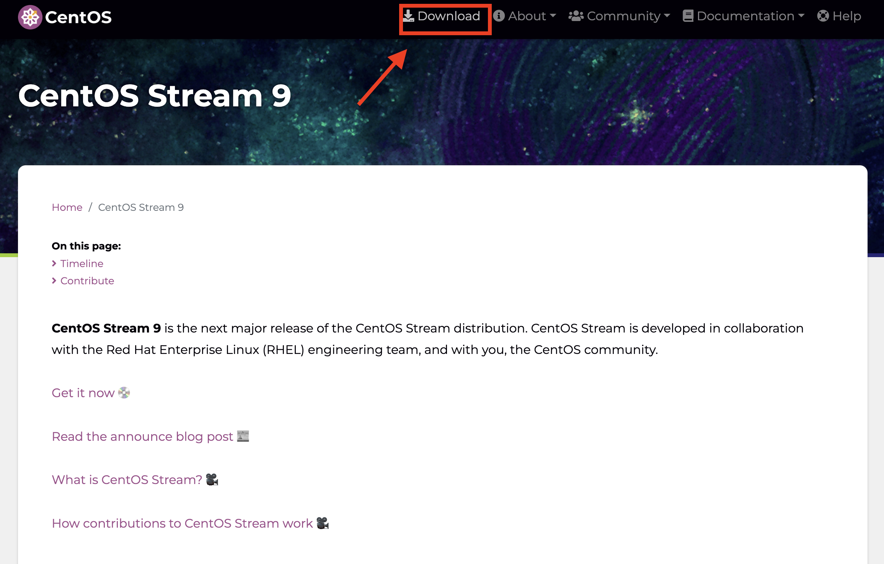Jump to the Contribute section link
The image size is (884, 564).
coord(87,281)
